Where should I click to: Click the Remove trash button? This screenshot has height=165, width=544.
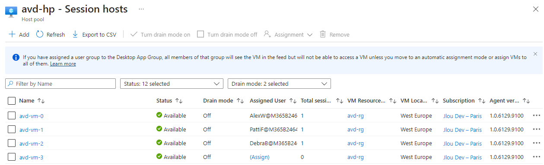334,34
